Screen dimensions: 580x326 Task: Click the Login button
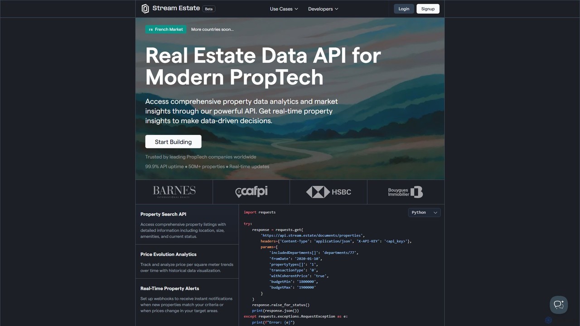coord(404,9)
